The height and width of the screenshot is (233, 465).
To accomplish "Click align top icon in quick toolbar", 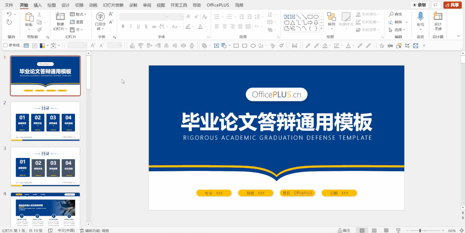I will click(x=141, y=46).
